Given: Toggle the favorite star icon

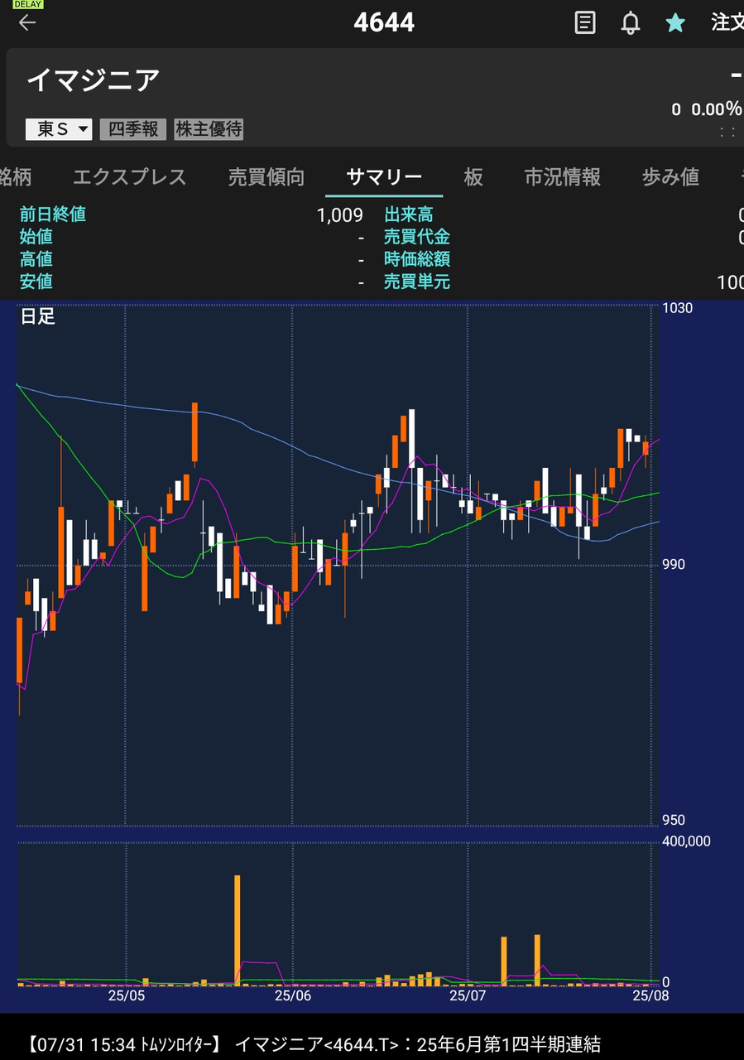Looking at the screenshot, I should [675, 22].
